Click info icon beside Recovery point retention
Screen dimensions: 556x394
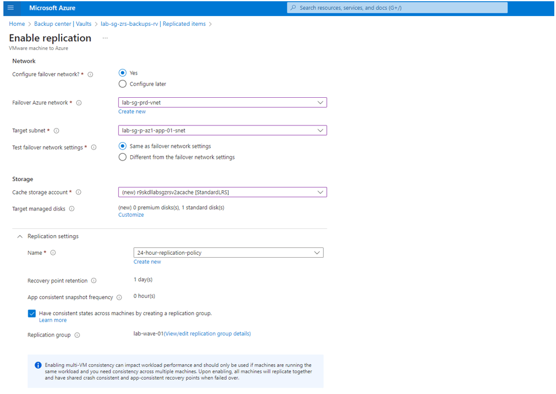93,281
